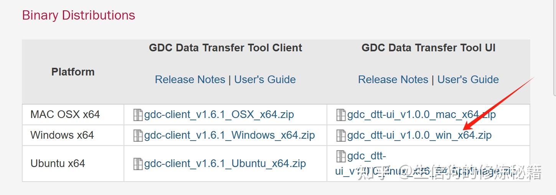This screenshot has width=556, height=195.
Task: Open Release Notes for Data Transfer Tool UI
Action: click(393, 80)
